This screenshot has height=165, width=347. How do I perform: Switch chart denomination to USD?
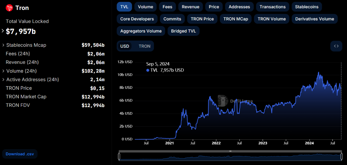[x=125, y=46]
